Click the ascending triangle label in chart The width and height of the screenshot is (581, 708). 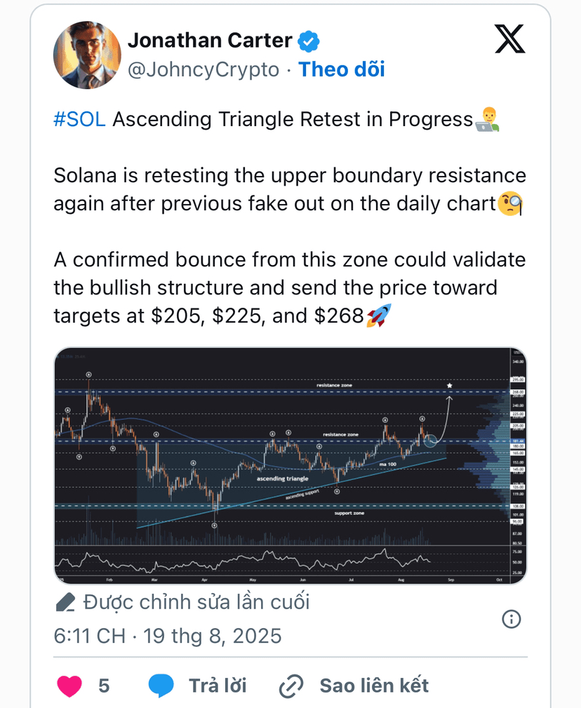point(283,479)
